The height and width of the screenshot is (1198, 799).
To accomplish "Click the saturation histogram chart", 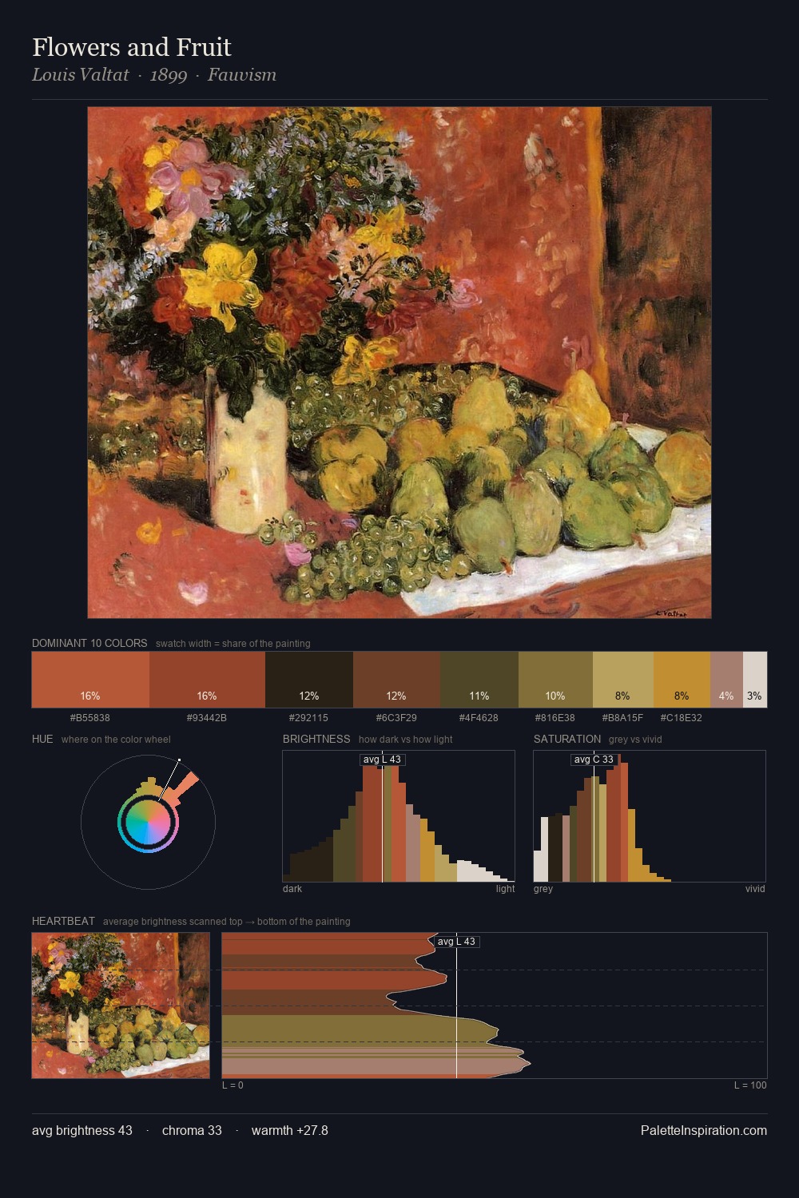I will tap(650, 816).
